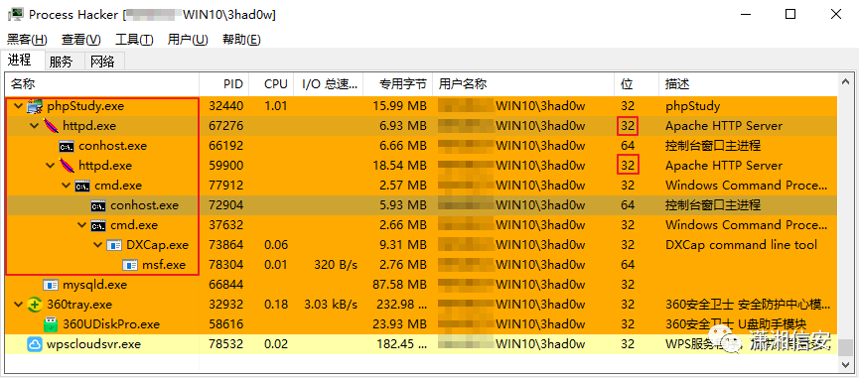The width and height of the screenshot is (859, 378).
Task: Select the wpscloudsvr.exe process name
Action: [93, 344]
